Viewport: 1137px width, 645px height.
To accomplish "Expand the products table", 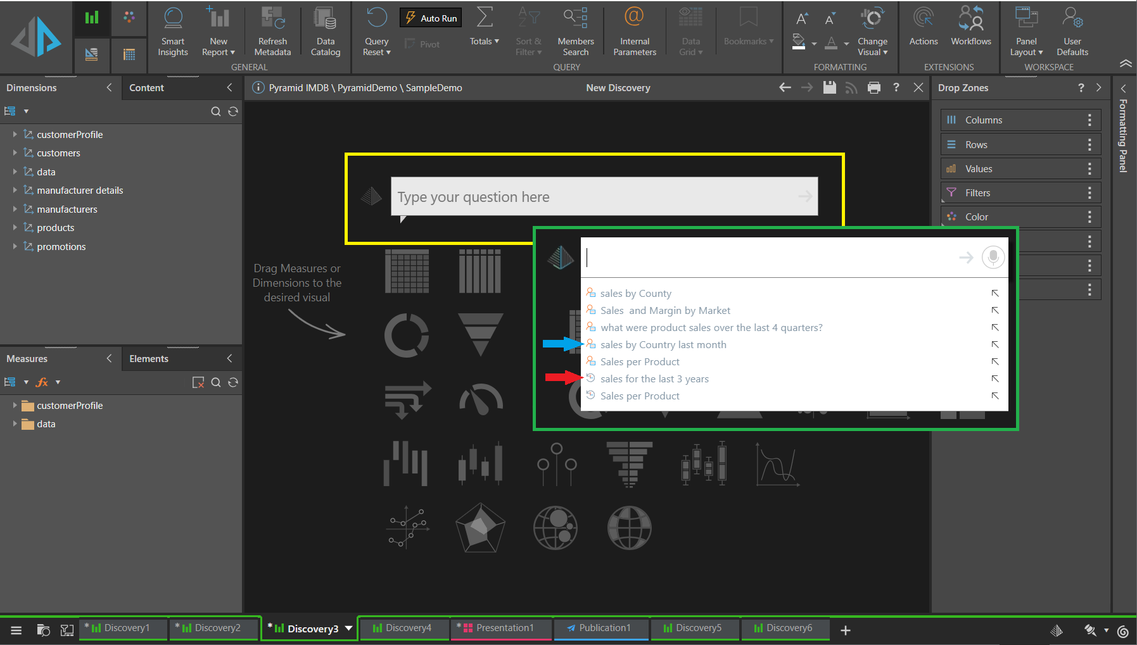I will (15, 227).
